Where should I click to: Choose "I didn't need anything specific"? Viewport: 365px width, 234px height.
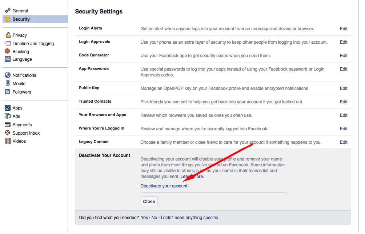(x=189, y=218)
